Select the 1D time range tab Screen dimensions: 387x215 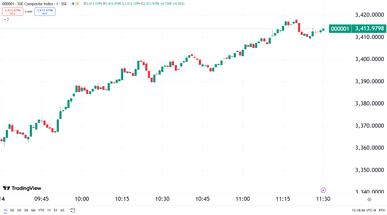pos(5,210)
